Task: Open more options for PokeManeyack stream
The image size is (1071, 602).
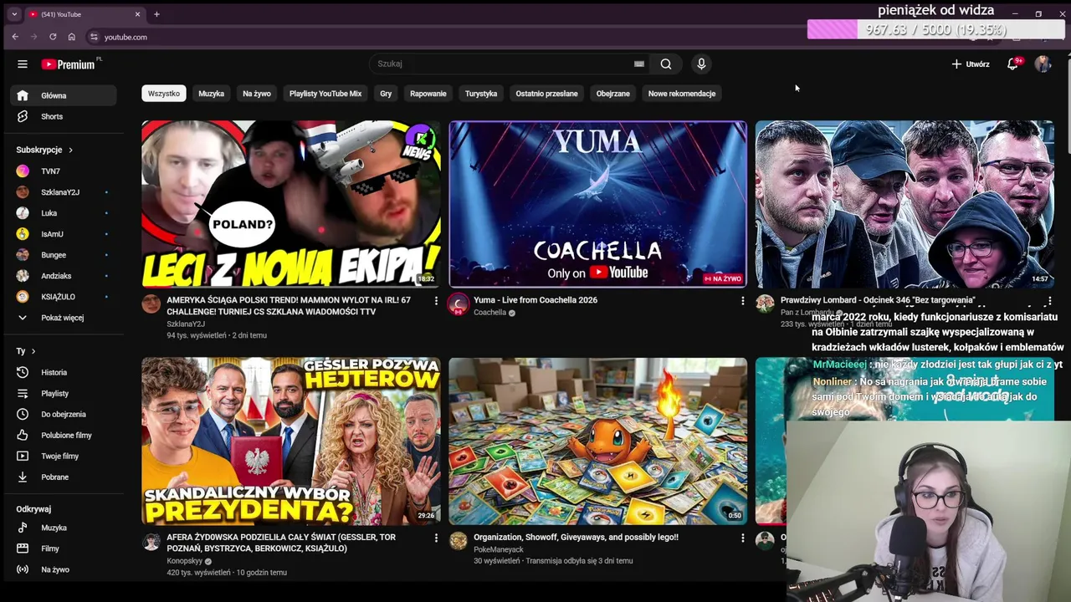Action: click(742, 538)
